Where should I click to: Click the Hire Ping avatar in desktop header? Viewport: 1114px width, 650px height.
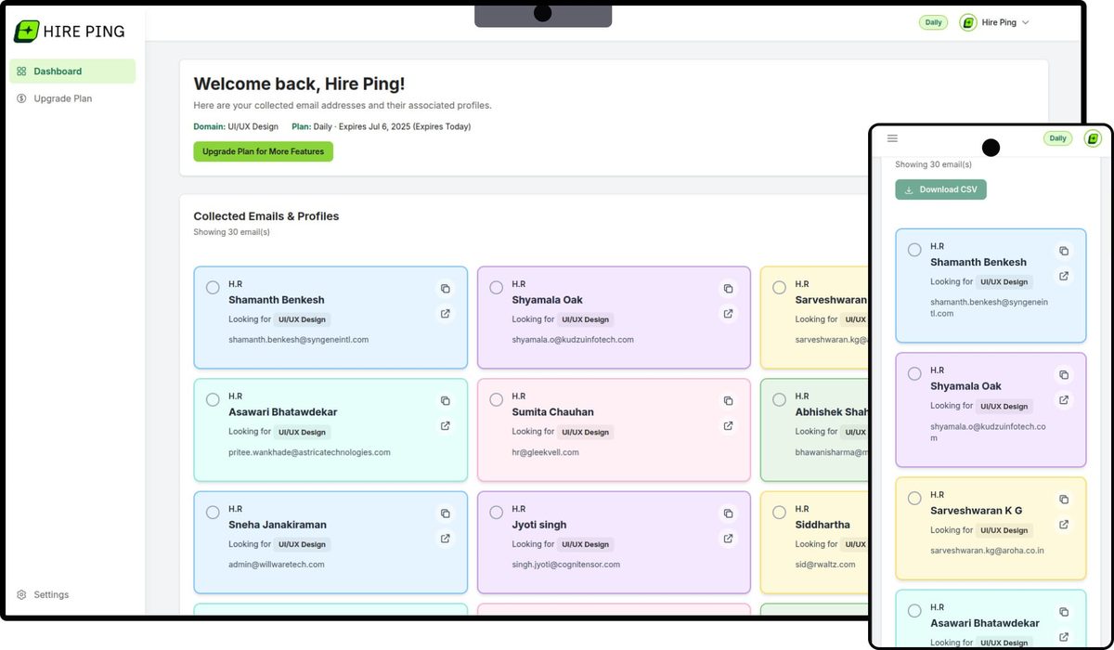pos(968,22)
